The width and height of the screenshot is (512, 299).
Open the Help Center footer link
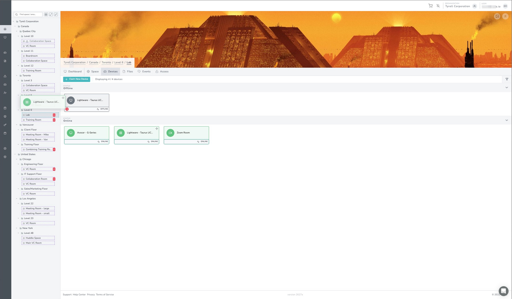pos(79,295)
